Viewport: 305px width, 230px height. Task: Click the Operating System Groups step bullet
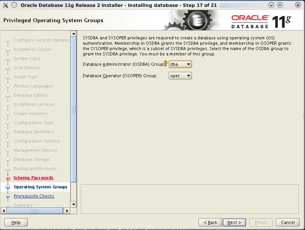click(x=8, y=187)
